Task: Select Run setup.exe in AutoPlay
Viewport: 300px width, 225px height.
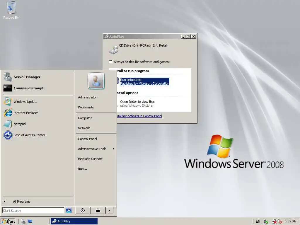Action: point(145,81)
